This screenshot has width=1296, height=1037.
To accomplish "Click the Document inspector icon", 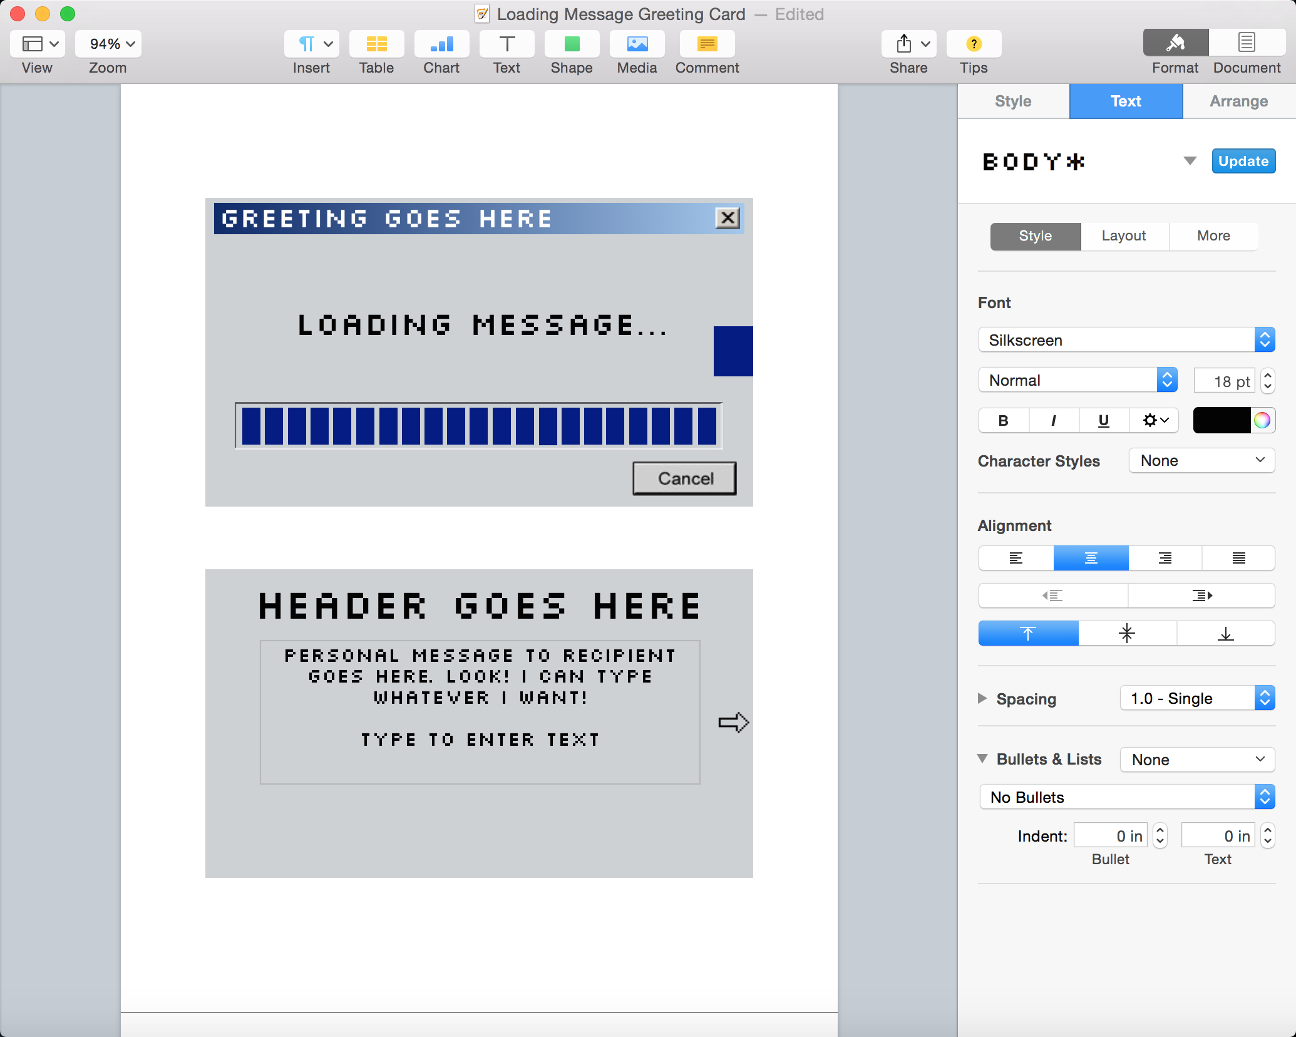I will [1247, 43].
